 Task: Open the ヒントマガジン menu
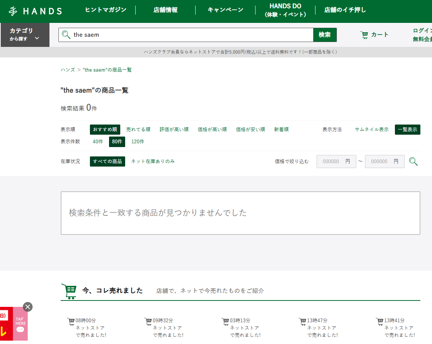click(106, 10)
